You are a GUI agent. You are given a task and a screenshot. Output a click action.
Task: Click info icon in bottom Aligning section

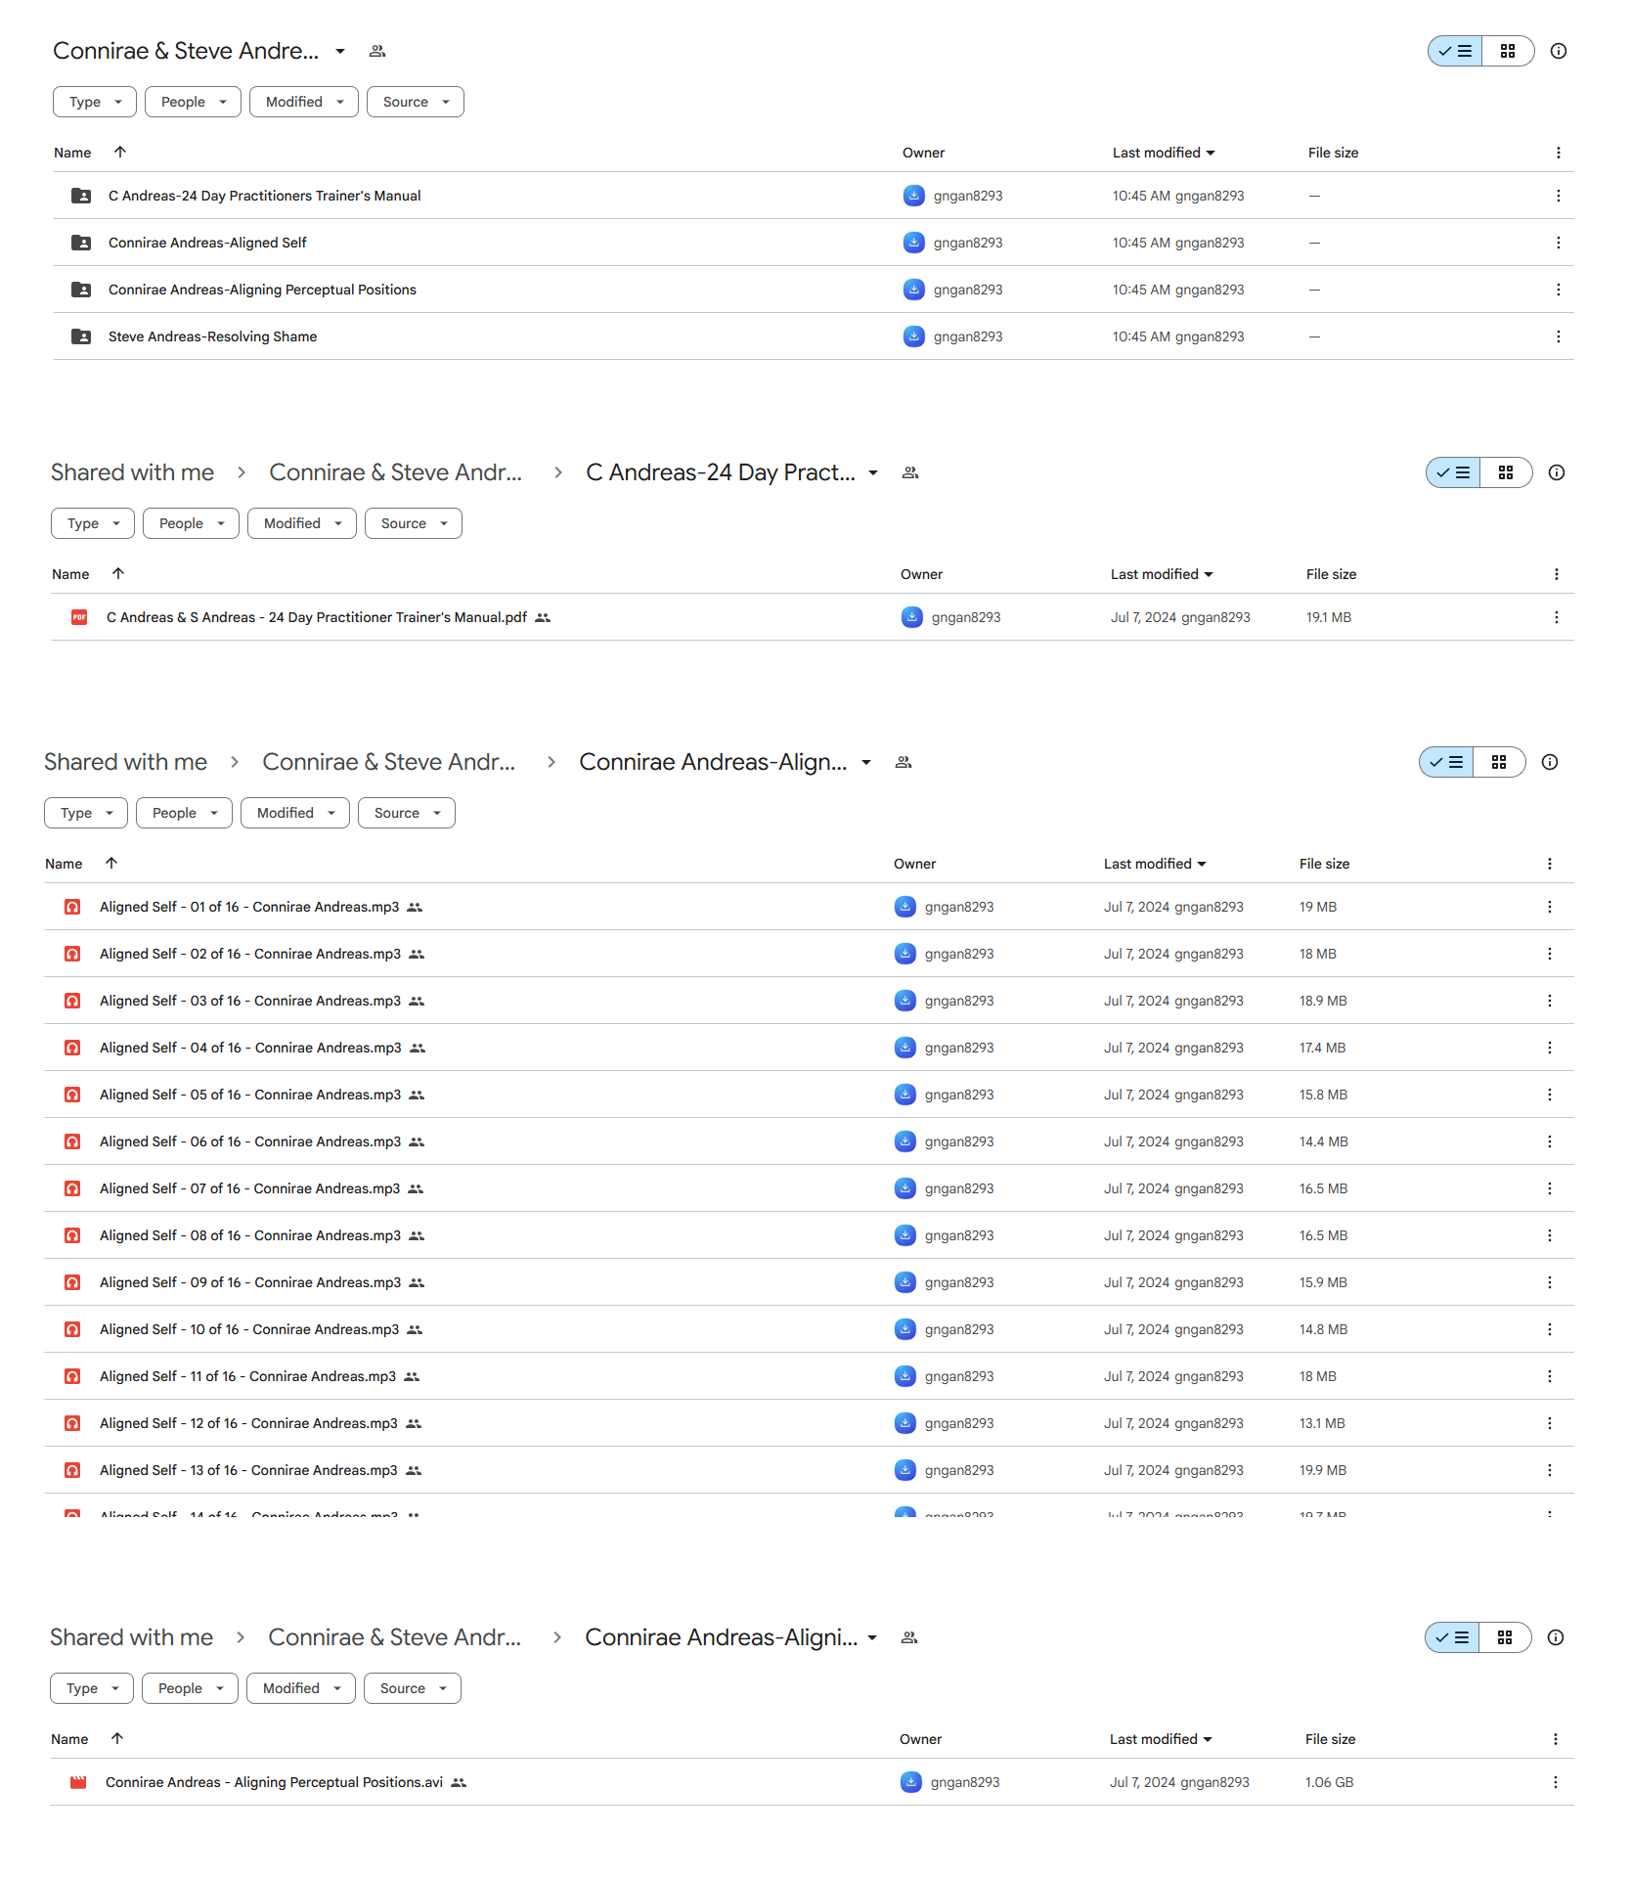(x=1556, y=1637)
